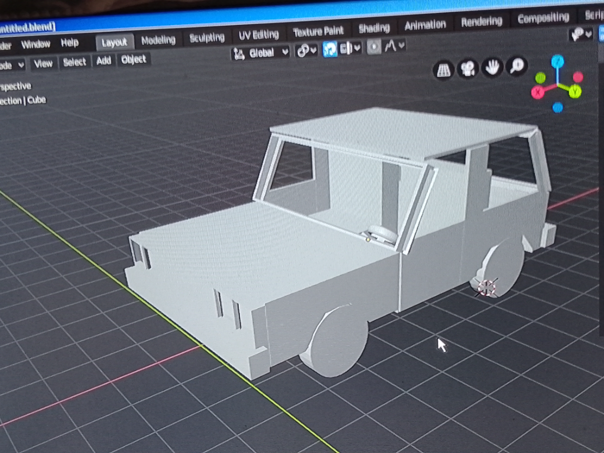The width and height of the screenshot is (604, 453).
Task: Switch to the Compositing workspace tab
Action: [543, 18]
